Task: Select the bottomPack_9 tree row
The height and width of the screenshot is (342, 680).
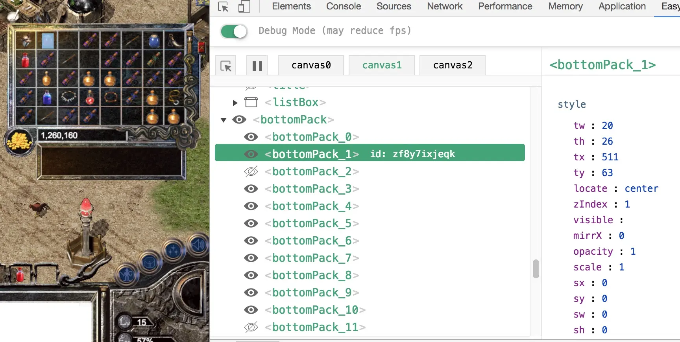Action: [370, 292]
